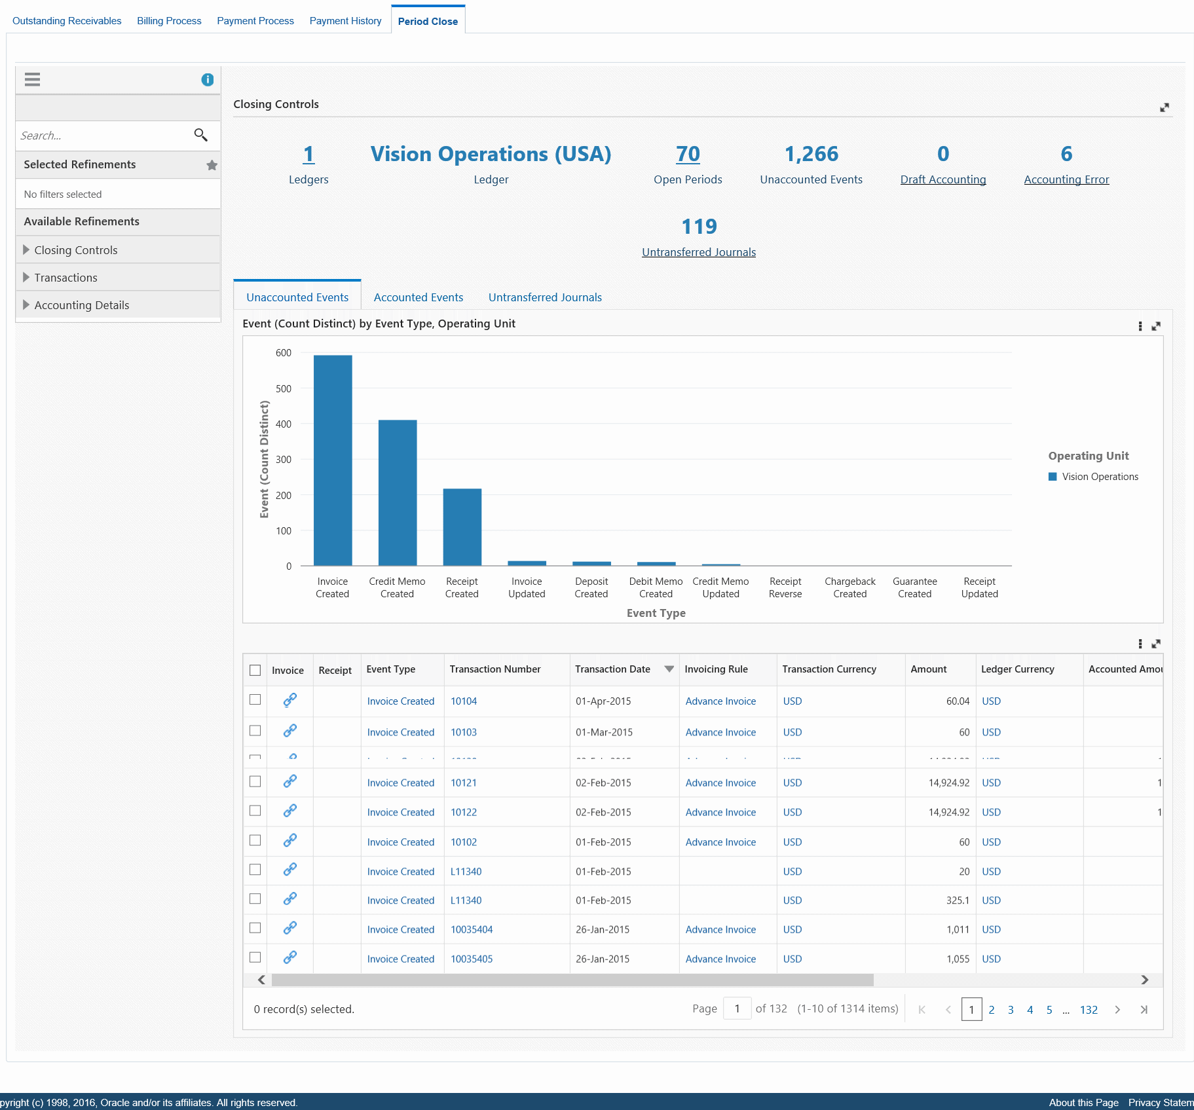Open the hamburger menu in refinements panel

(32, 80)
